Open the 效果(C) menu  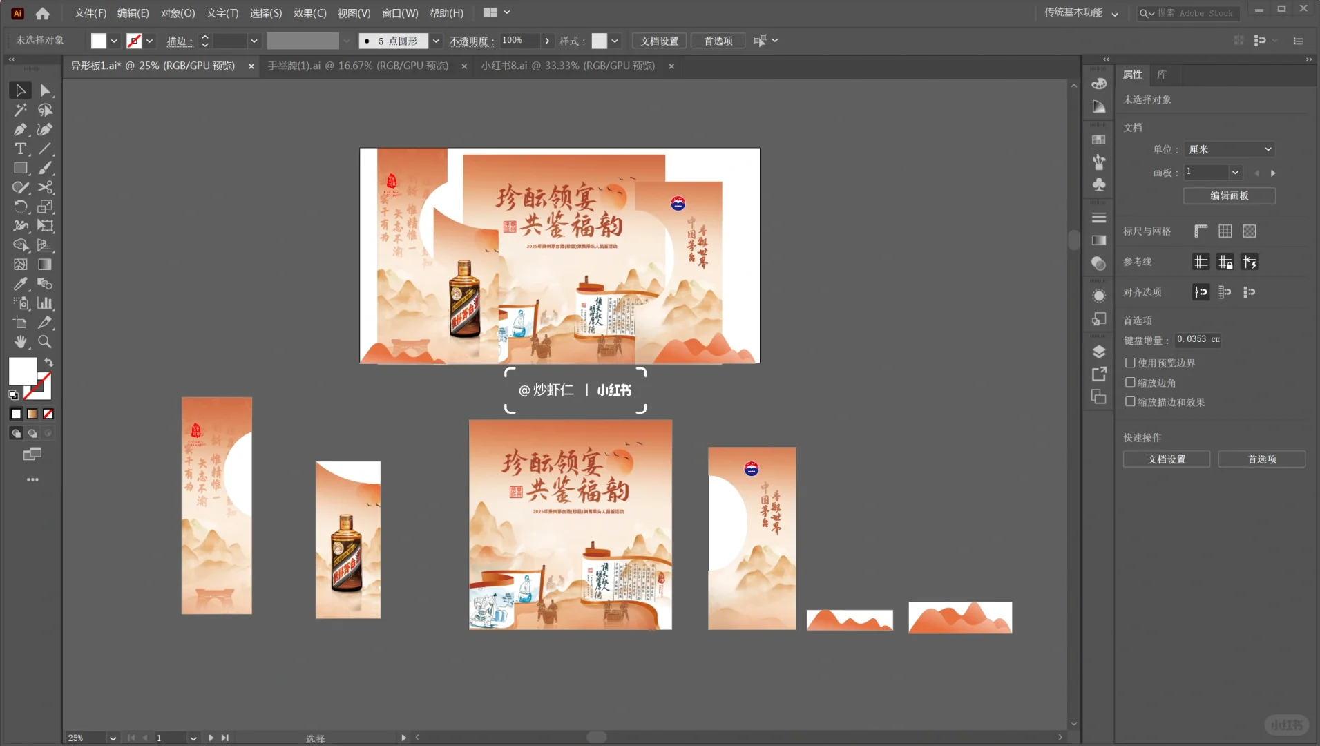(309, 13)
